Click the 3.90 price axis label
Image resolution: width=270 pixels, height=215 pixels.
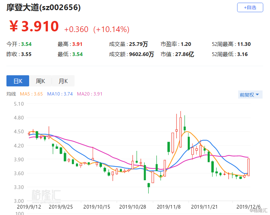pyautogui.click(x=19, y=159)
